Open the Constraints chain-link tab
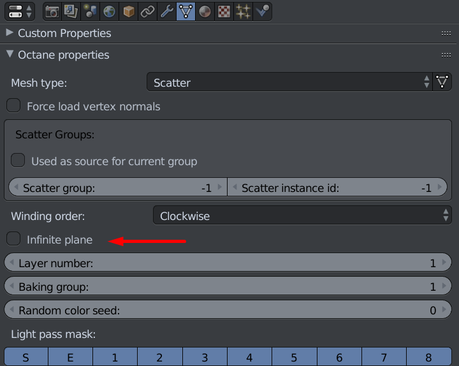The height and width of the screenshot is (366, 459). click(x=148, y=11)
